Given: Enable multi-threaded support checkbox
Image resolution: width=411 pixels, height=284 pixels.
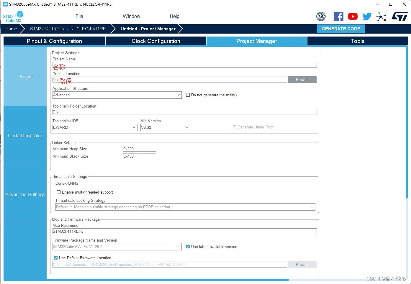Looking at the screenshot, I should point(59,192).
